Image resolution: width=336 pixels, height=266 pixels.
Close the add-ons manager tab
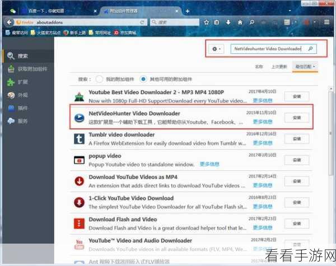[177, 11]
